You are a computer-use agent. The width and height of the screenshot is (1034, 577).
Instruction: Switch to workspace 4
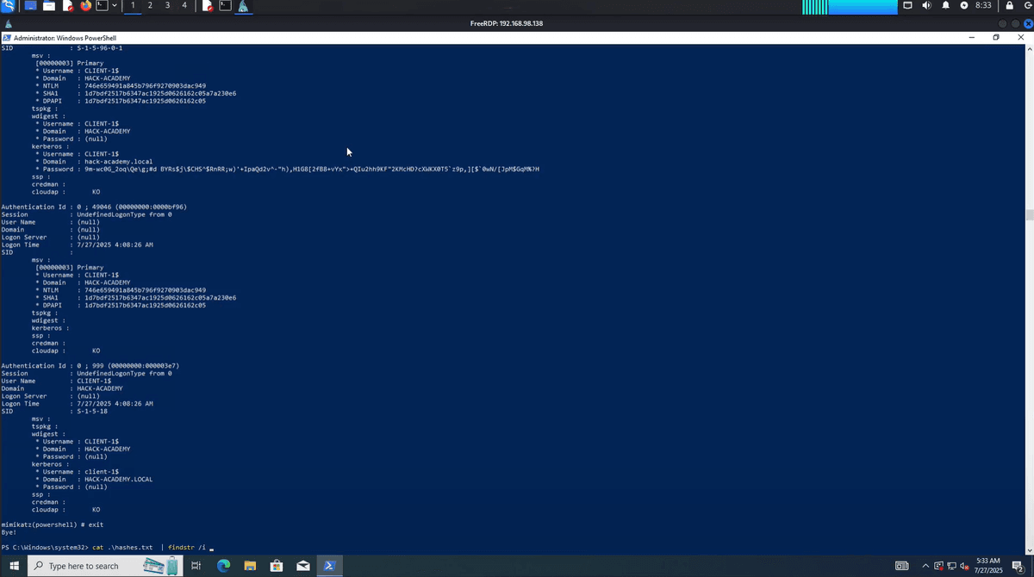point(184,6)
